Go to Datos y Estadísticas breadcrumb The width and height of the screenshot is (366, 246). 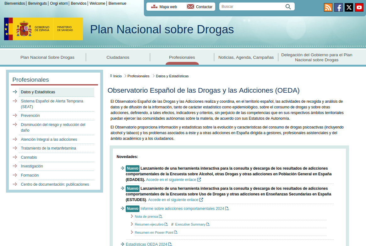click(172, 76)
